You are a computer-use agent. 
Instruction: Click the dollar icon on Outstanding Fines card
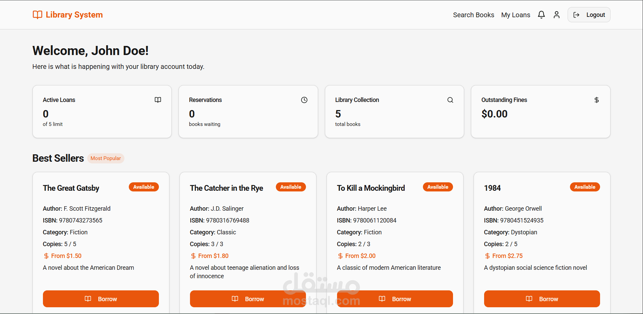pos(597,100)
